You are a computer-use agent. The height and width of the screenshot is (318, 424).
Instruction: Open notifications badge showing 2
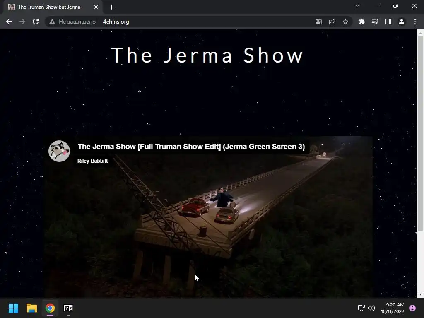coord(412,308)
